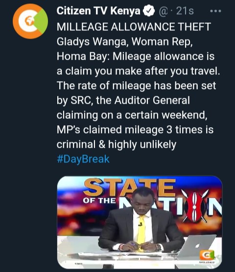The image size is (235, 272).
Task: Tap the 'by SRC, the Auditor General' line
Action: 123,100
